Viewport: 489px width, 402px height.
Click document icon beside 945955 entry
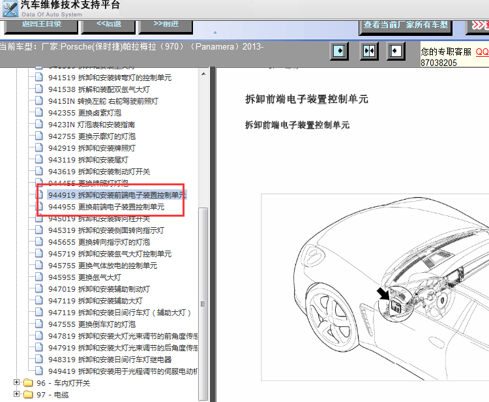39,277
